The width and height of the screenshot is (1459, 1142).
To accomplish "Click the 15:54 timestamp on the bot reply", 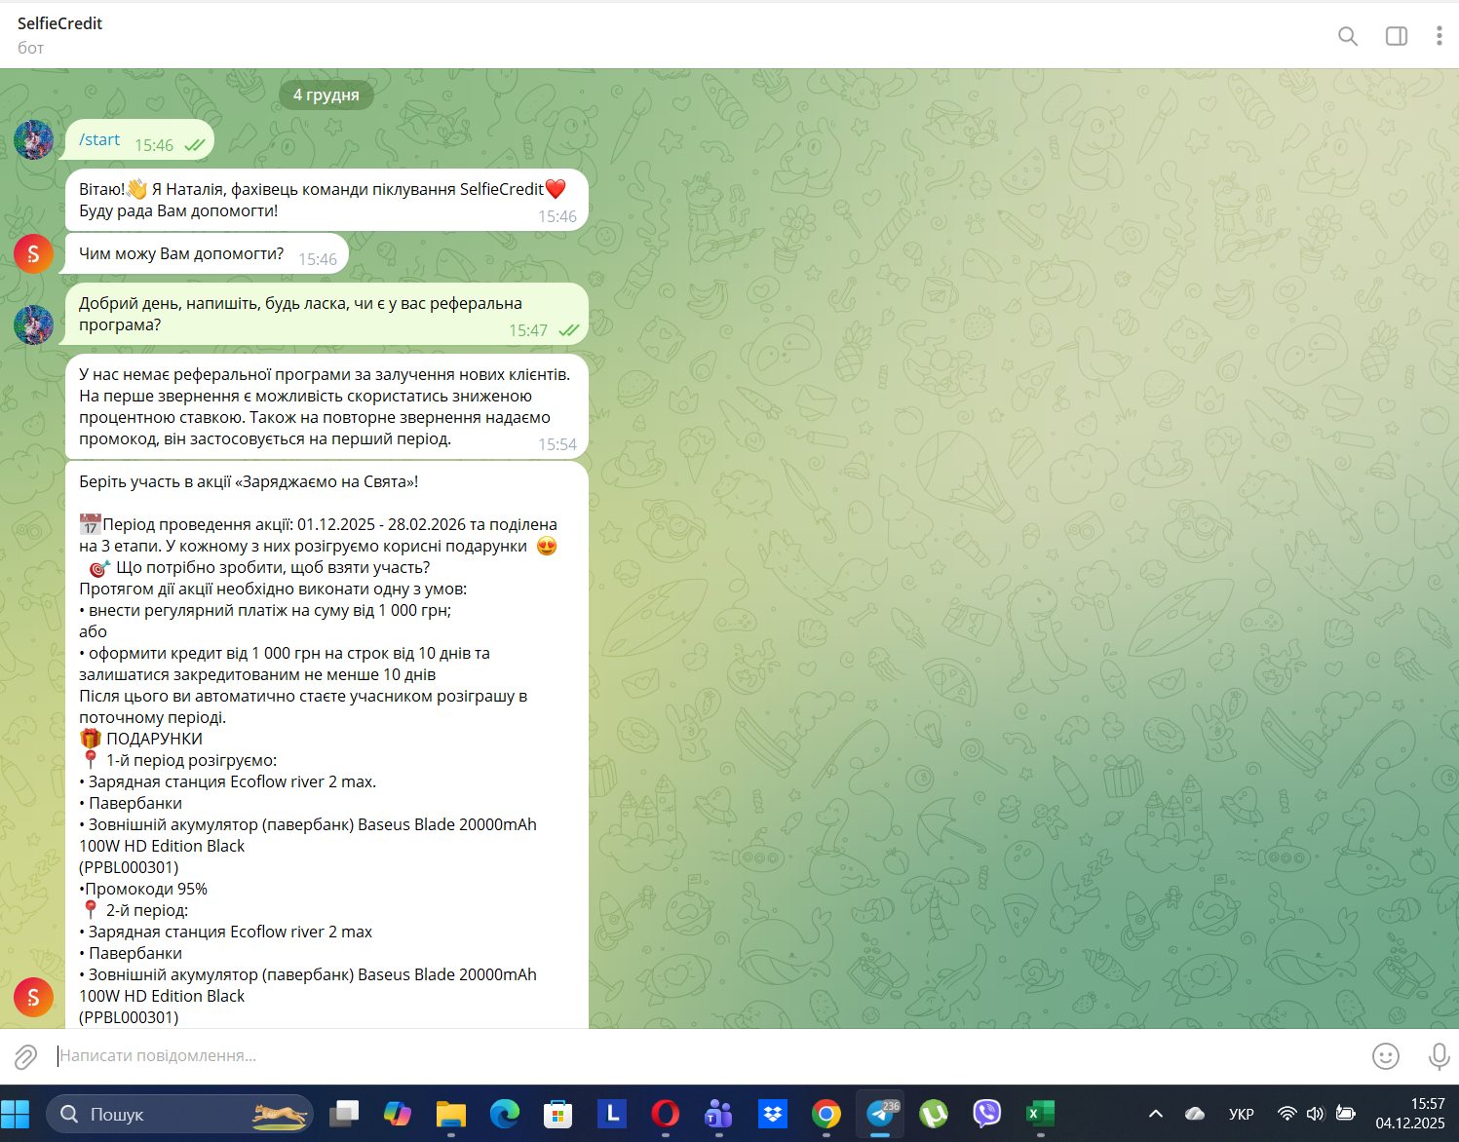I will coord(557,444).
